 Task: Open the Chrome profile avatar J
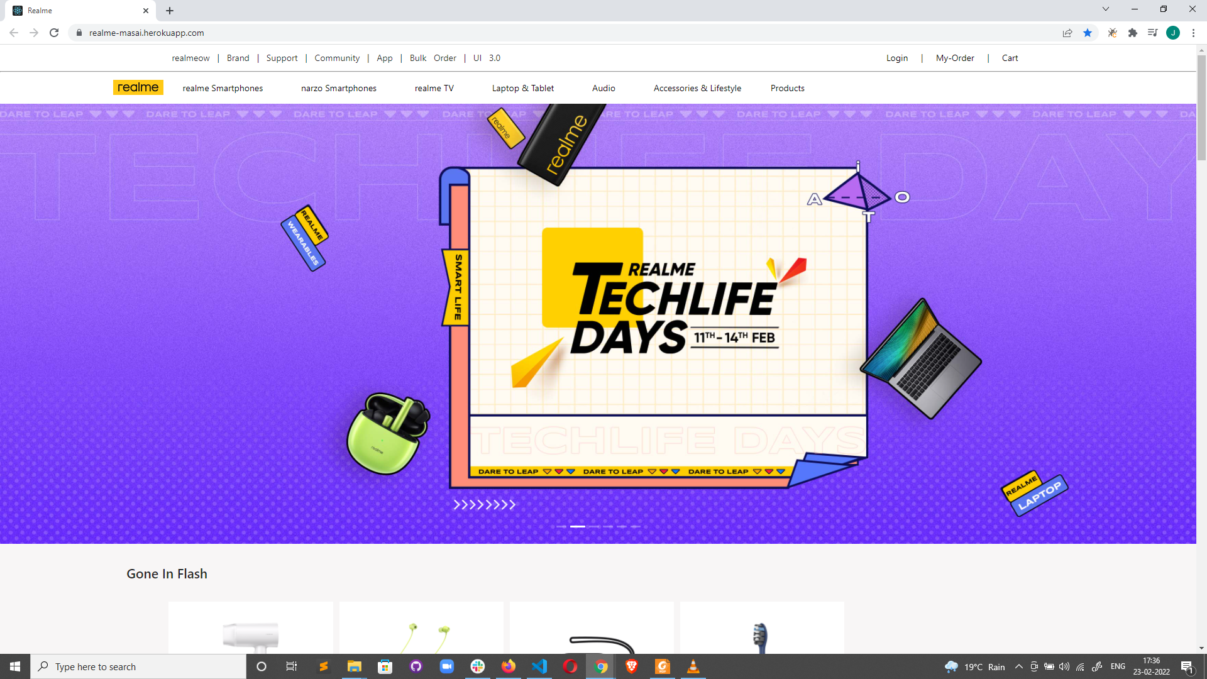tap(1172, 33)
